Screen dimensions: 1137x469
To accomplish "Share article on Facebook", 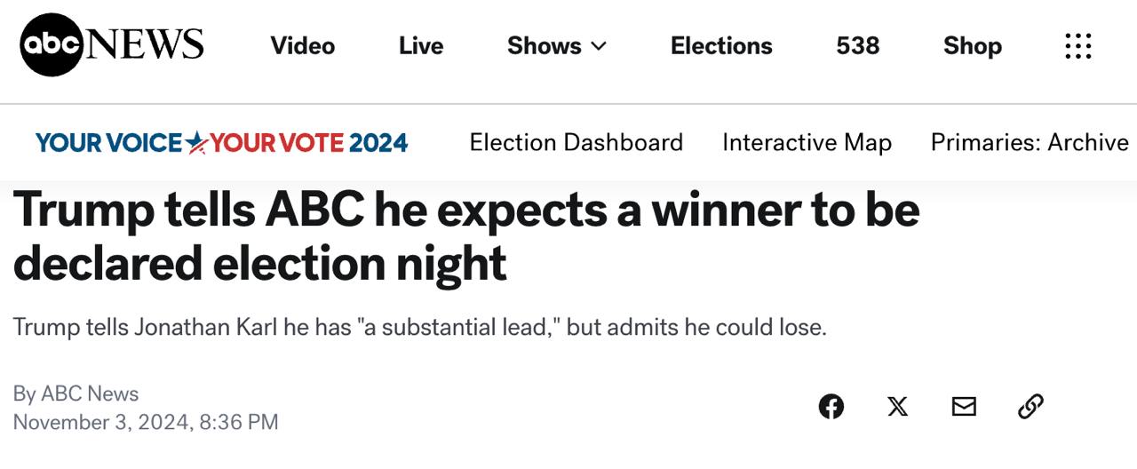I will pyautogui.click(x=831, y=407).
